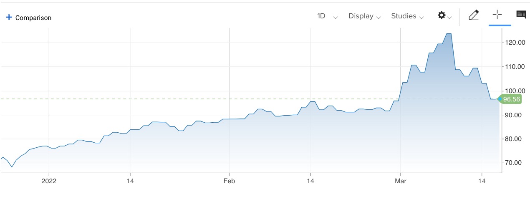Click the 120.00 price axis label
The width and height of the screenshot is (530, 197).
[515, 43]
